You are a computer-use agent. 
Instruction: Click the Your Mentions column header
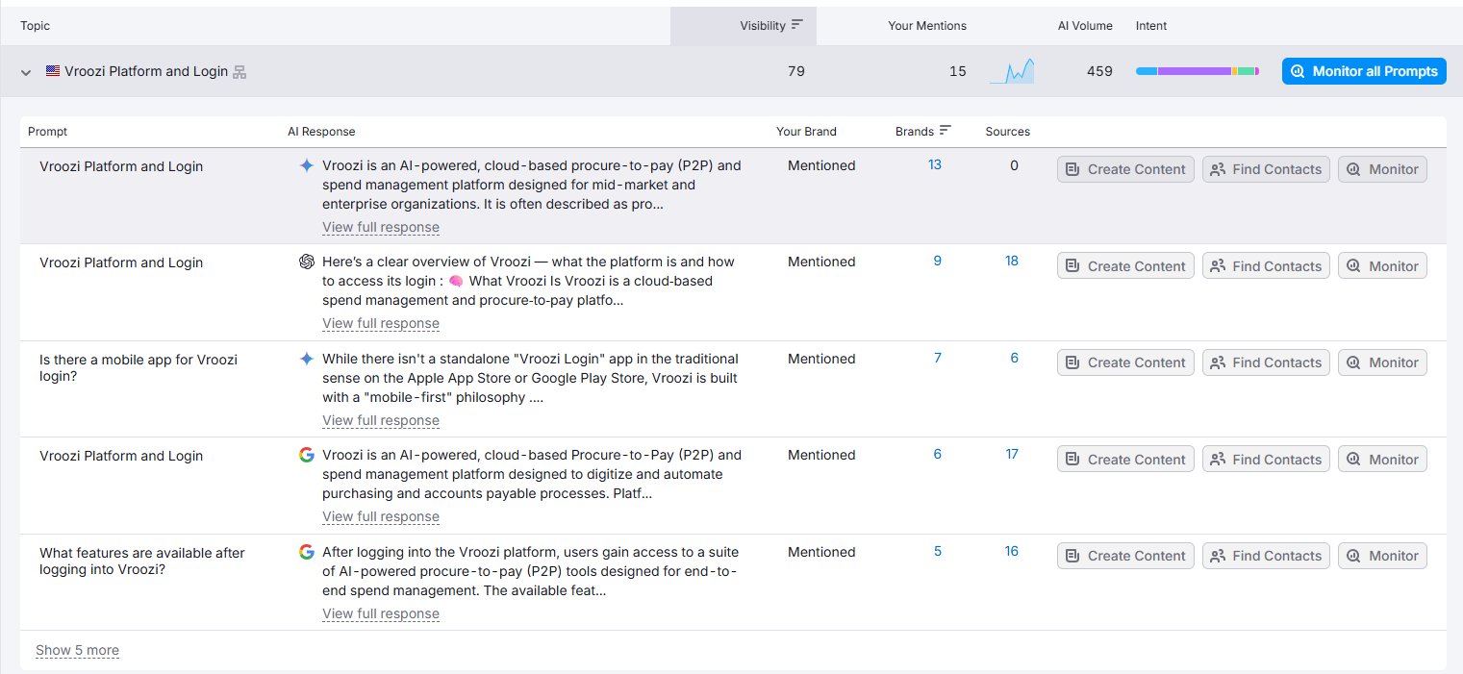927,26
